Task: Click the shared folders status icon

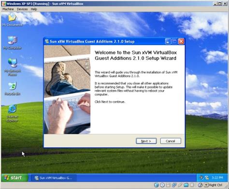Action: pos(186,185)
